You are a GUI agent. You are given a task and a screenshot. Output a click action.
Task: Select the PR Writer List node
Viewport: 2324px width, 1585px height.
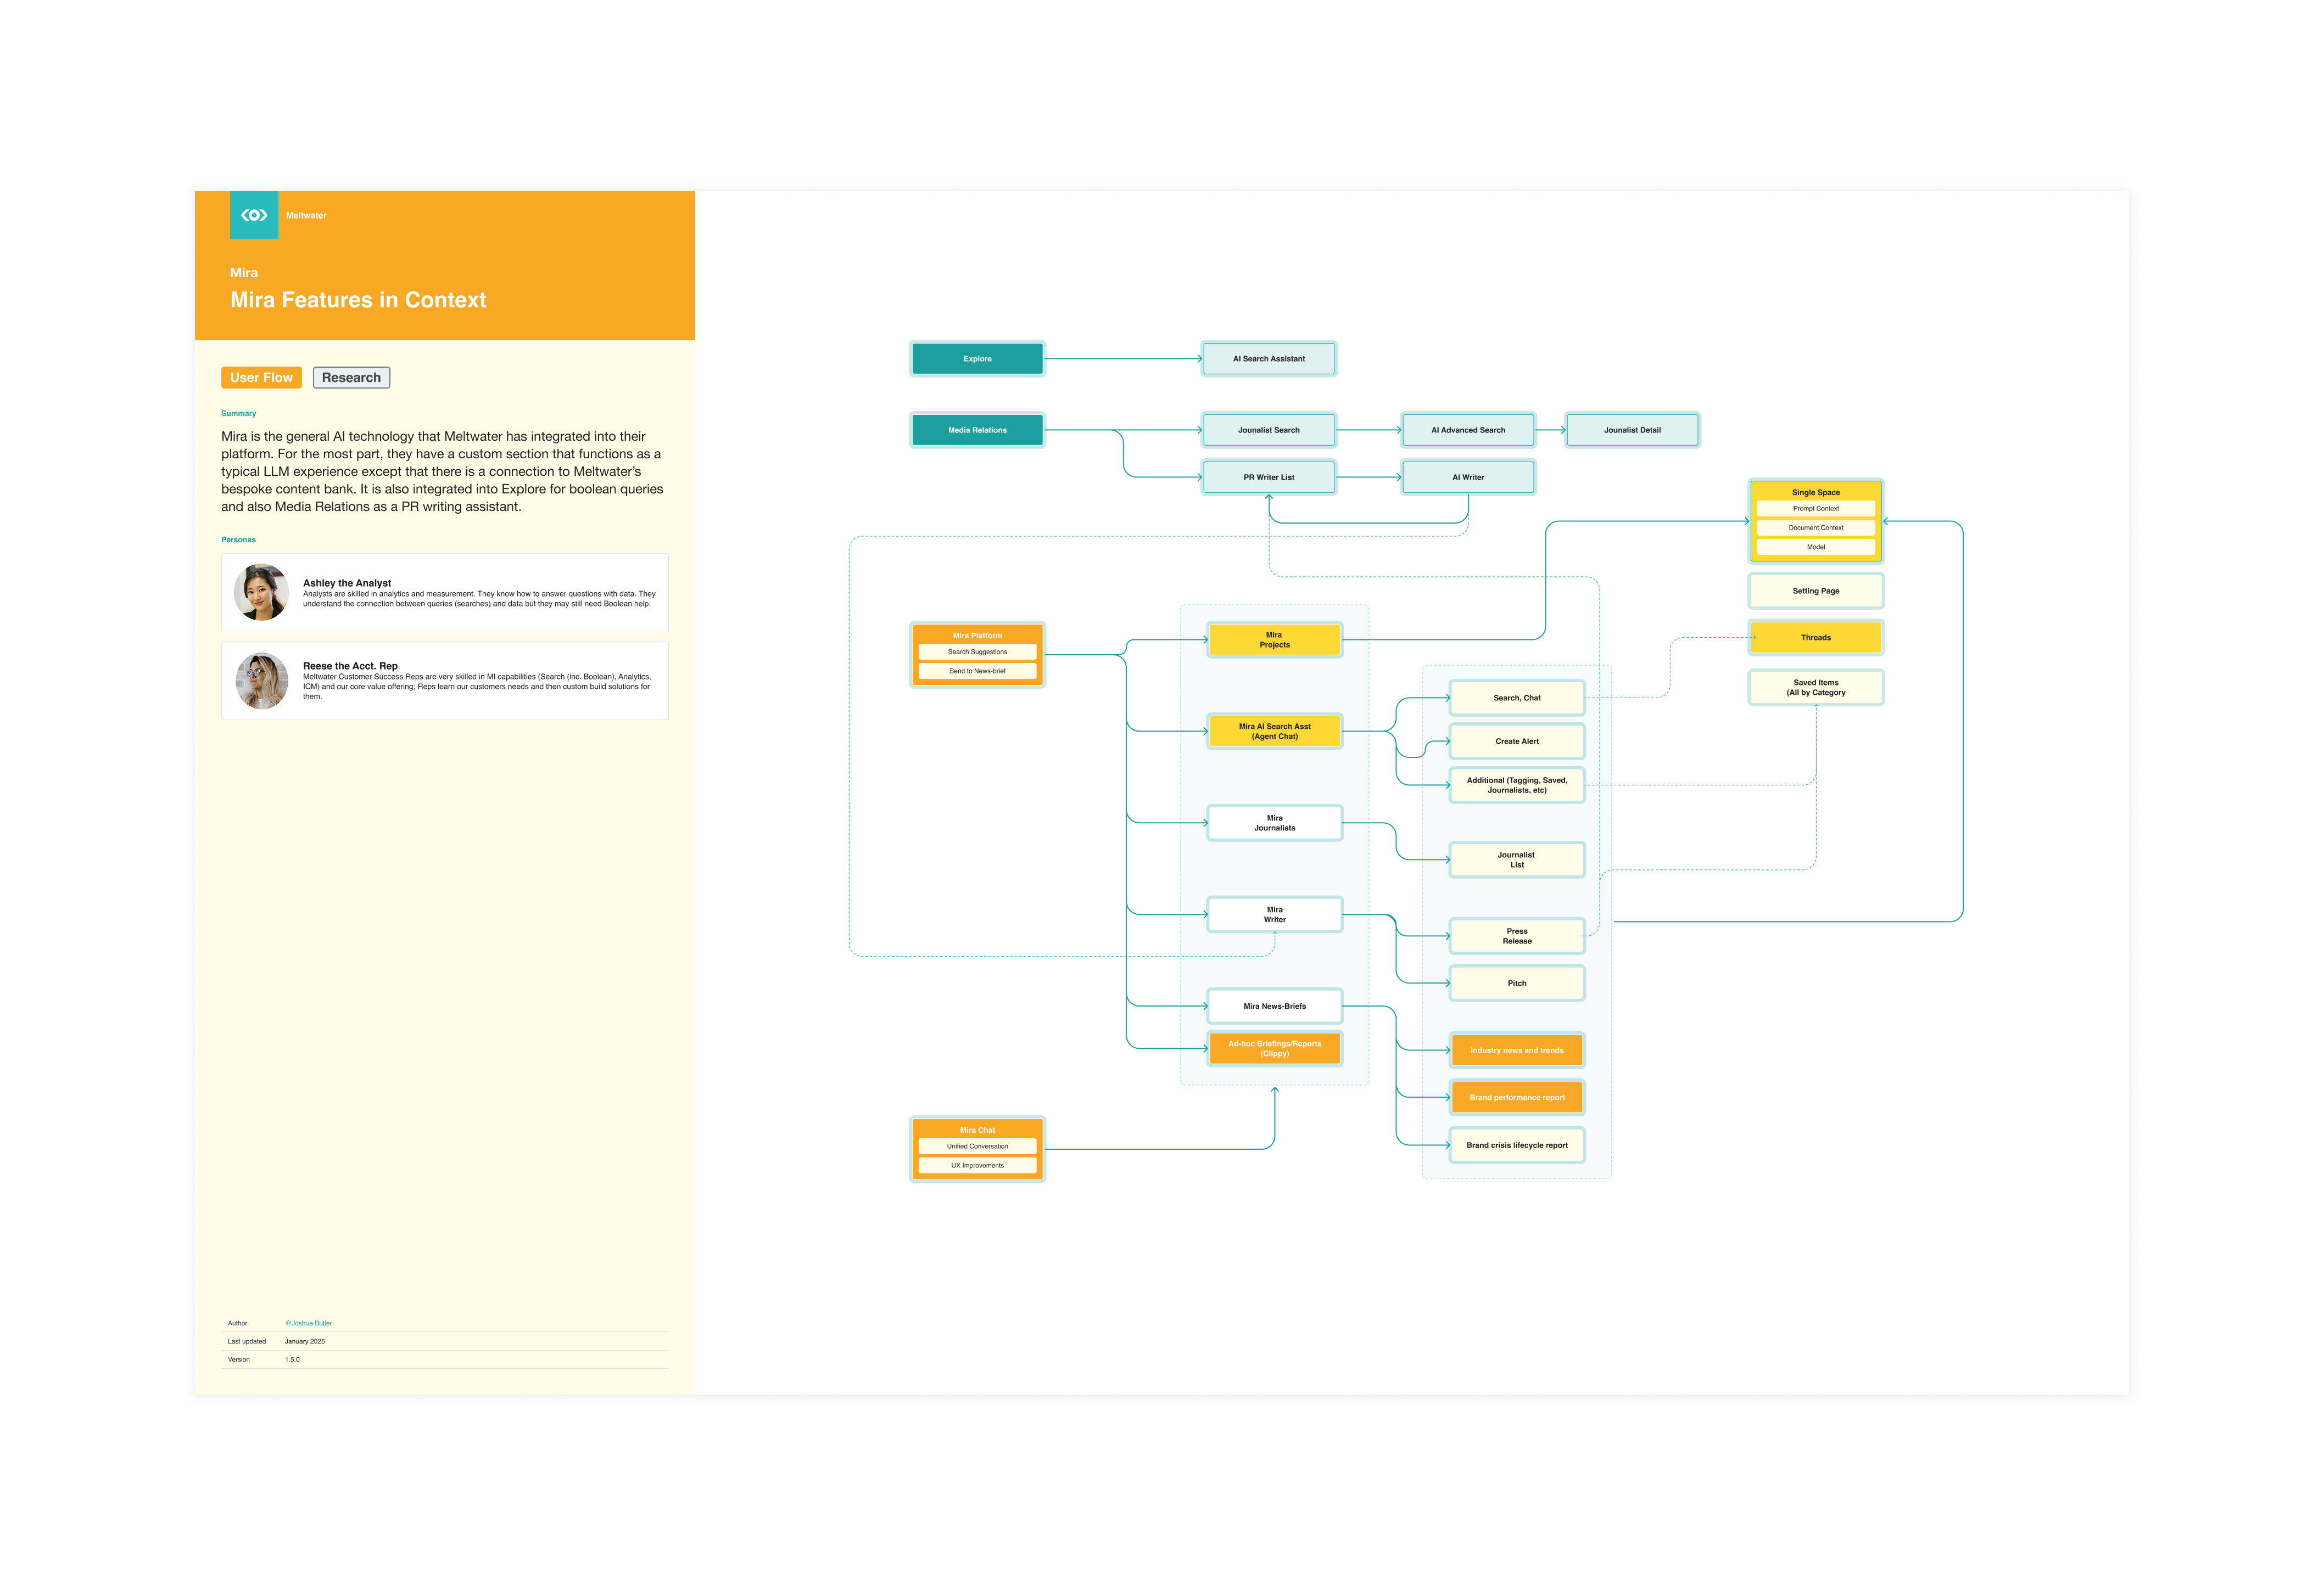1268,477
